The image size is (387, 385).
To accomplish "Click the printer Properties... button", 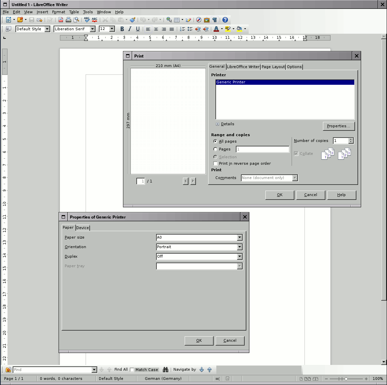I will [339, 126].
